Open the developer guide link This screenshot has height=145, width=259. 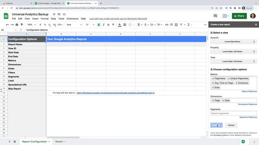pyautogui.click(x=220, y=135)
